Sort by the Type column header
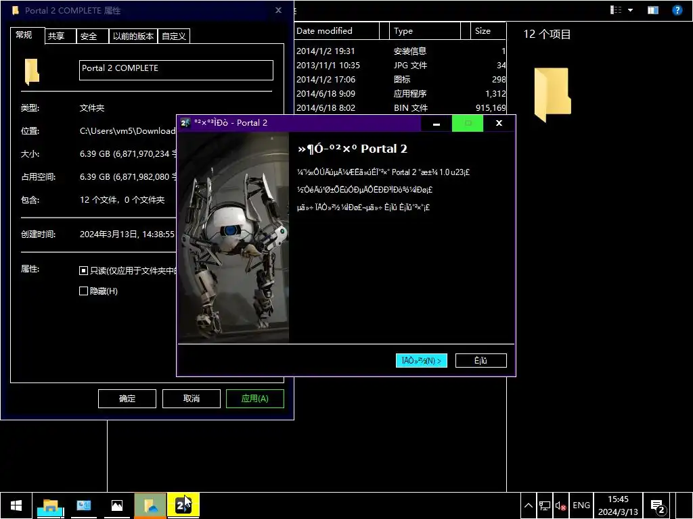 pyautogui.click(x=424, y=31)
